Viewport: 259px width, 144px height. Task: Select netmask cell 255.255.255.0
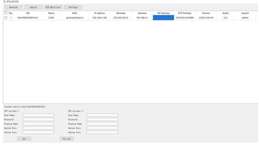(121, 18)
